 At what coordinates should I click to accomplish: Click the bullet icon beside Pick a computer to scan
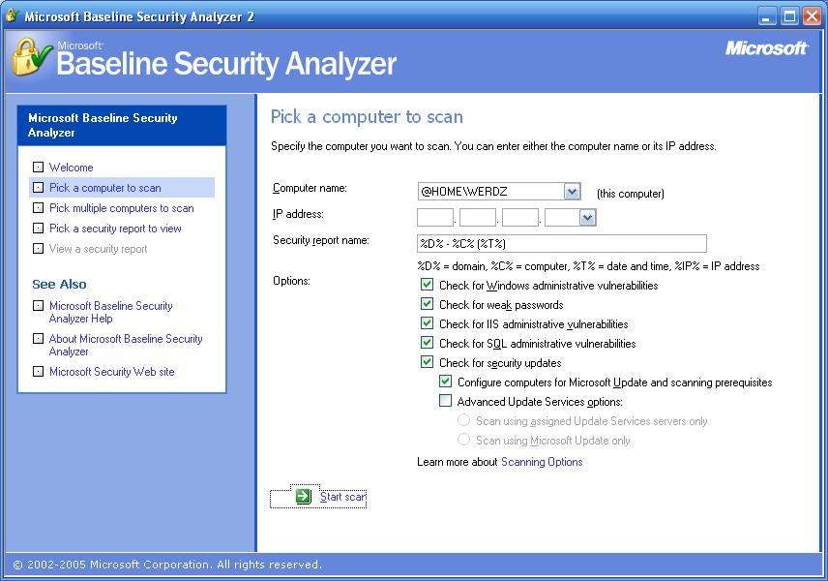38,188
